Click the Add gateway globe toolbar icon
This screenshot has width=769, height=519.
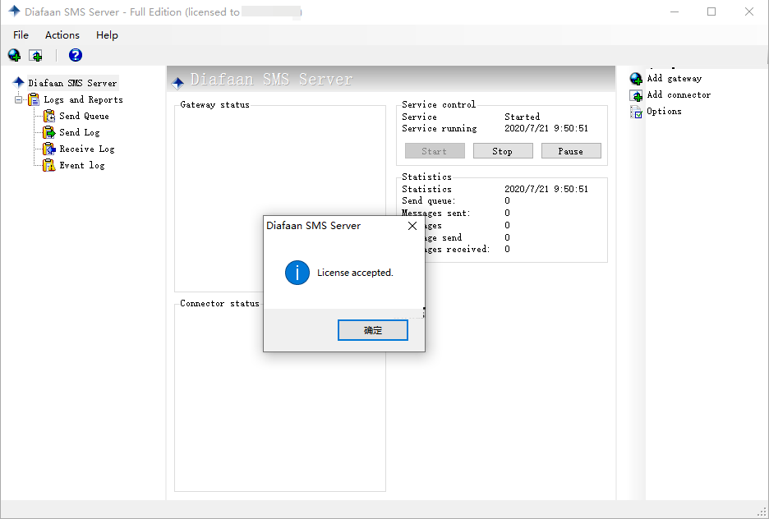click(14, 55)
